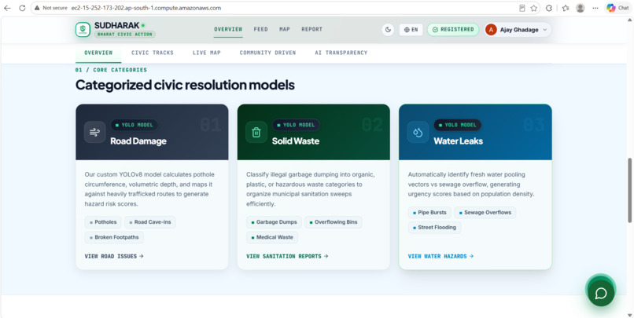
Task: Follow the View Water Hazards link
Action: tap(440, 256)
